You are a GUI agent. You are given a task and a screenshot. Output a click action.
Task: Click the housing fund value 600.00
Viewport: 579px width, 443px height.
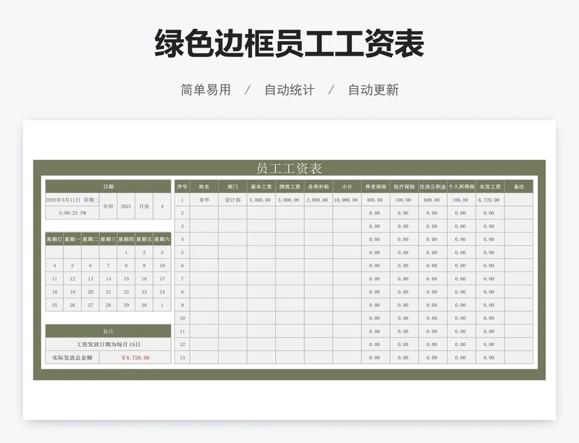433,200
